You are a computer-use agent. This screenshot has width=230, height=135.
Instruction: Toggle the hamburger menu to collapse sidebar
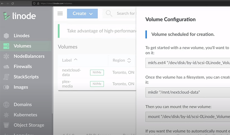(60, 13)
